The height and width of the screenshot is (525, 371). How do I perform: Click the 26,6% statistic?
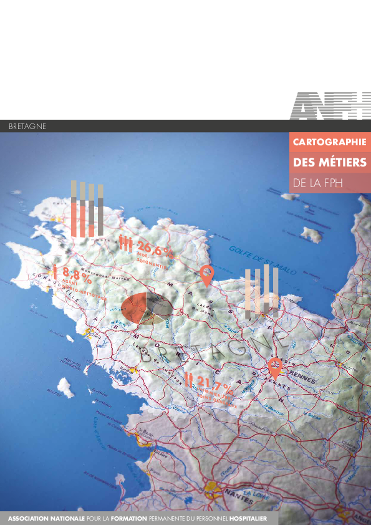[155, 249]
